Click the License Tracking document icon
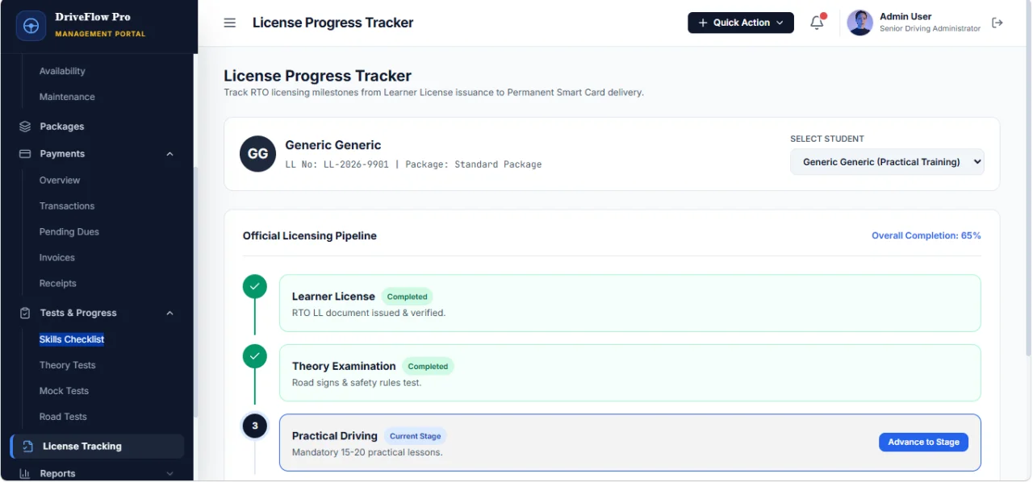Image resolution: width=1033 pixels, height=482 pixels. click(x=27, y=447)
